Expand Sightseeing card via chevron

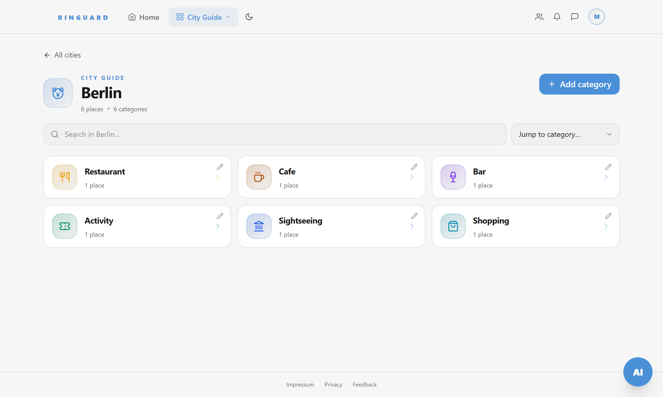[412, 226]
